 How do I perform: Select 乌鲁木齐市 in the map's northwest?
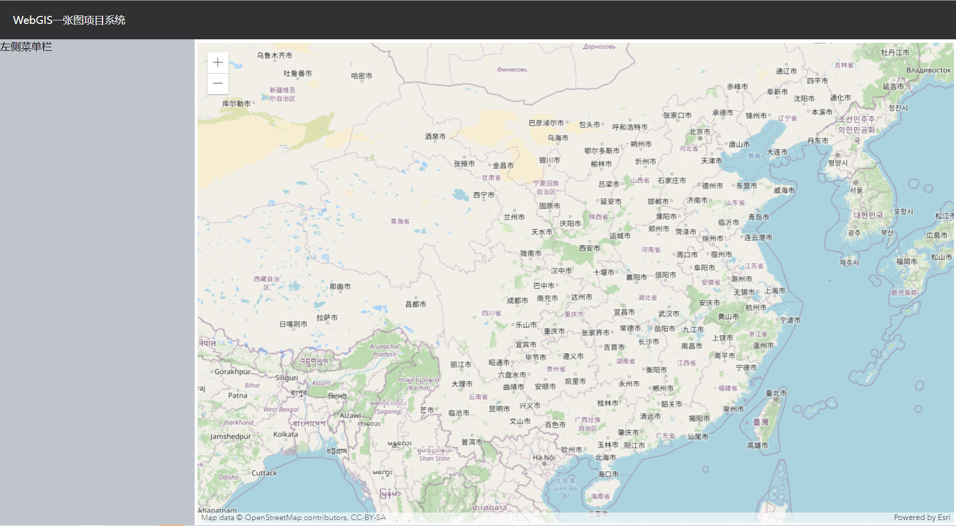275,56
